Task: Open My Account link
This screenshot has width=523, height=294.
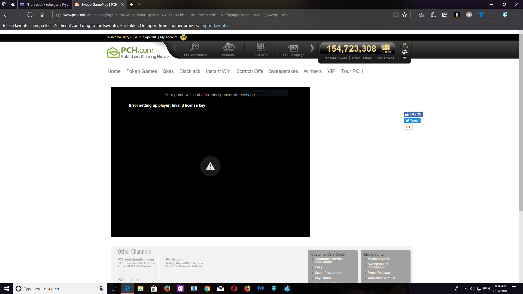Action: 169,37
